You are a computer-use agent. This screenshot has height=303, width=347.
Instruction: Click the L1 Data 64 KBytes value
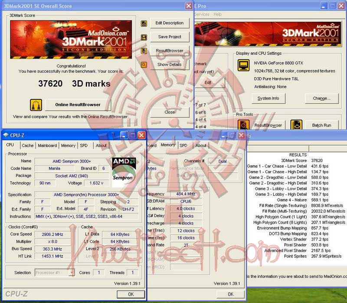[120, 234]
